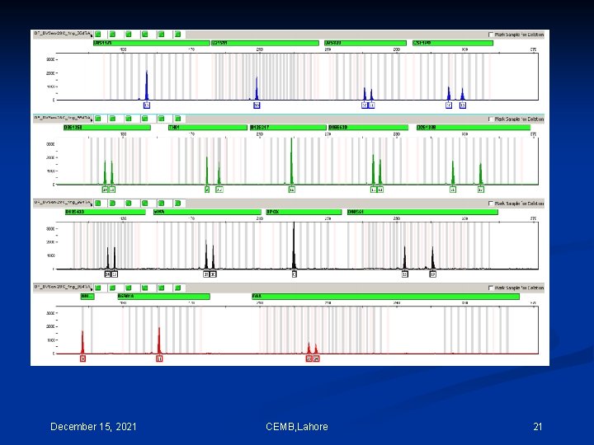Click third green quality flag in blue-trace panel
This screenshot has height=445, width=594.
129,35
